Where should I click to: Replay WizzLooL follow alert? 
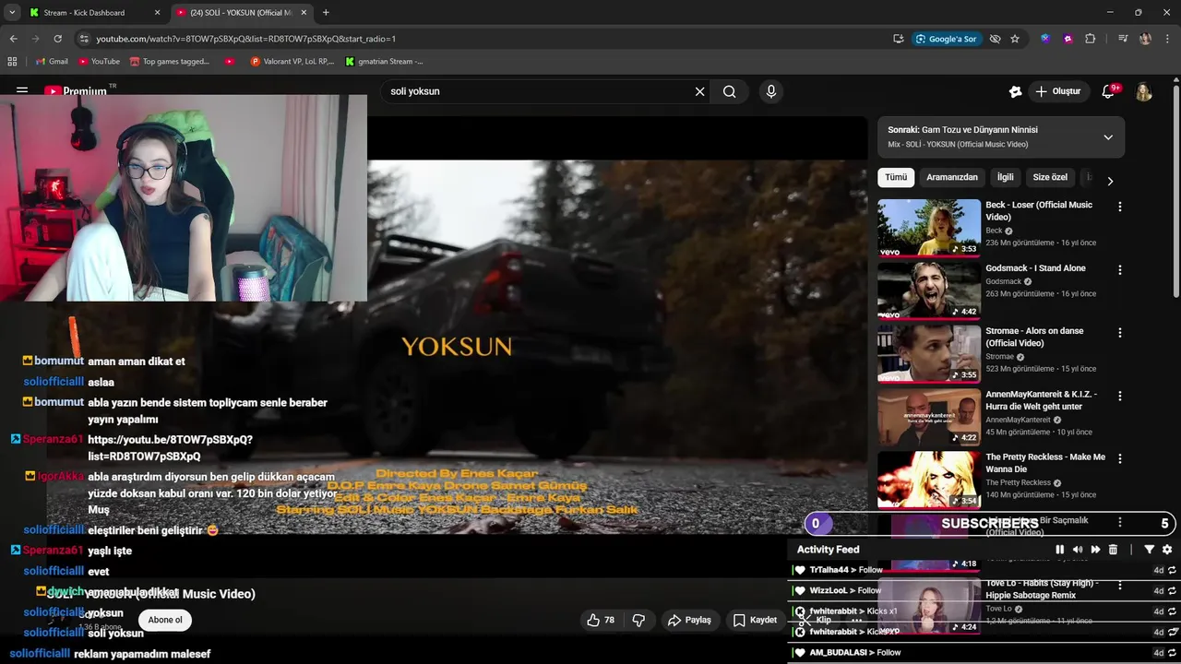click(1172, 590)
